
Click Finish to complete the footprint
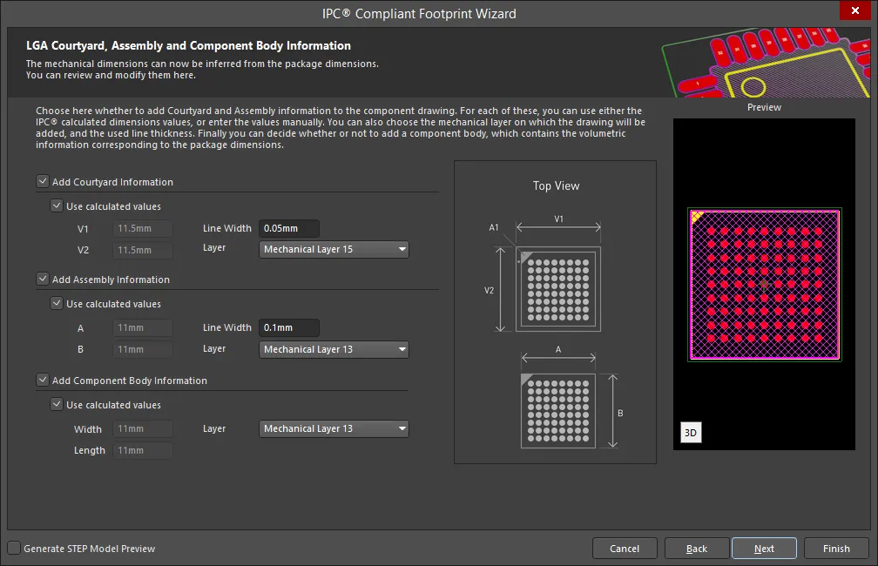click(836, 549)
